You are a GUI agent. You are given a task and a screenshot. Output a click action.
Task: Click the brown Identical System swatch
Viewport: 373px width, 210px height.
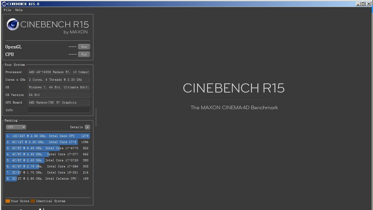[x=33, y=201]
